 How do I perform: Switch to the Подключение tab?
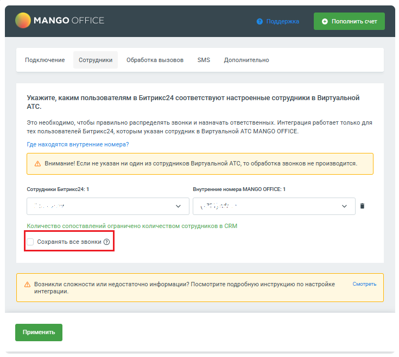click(45, 60)
